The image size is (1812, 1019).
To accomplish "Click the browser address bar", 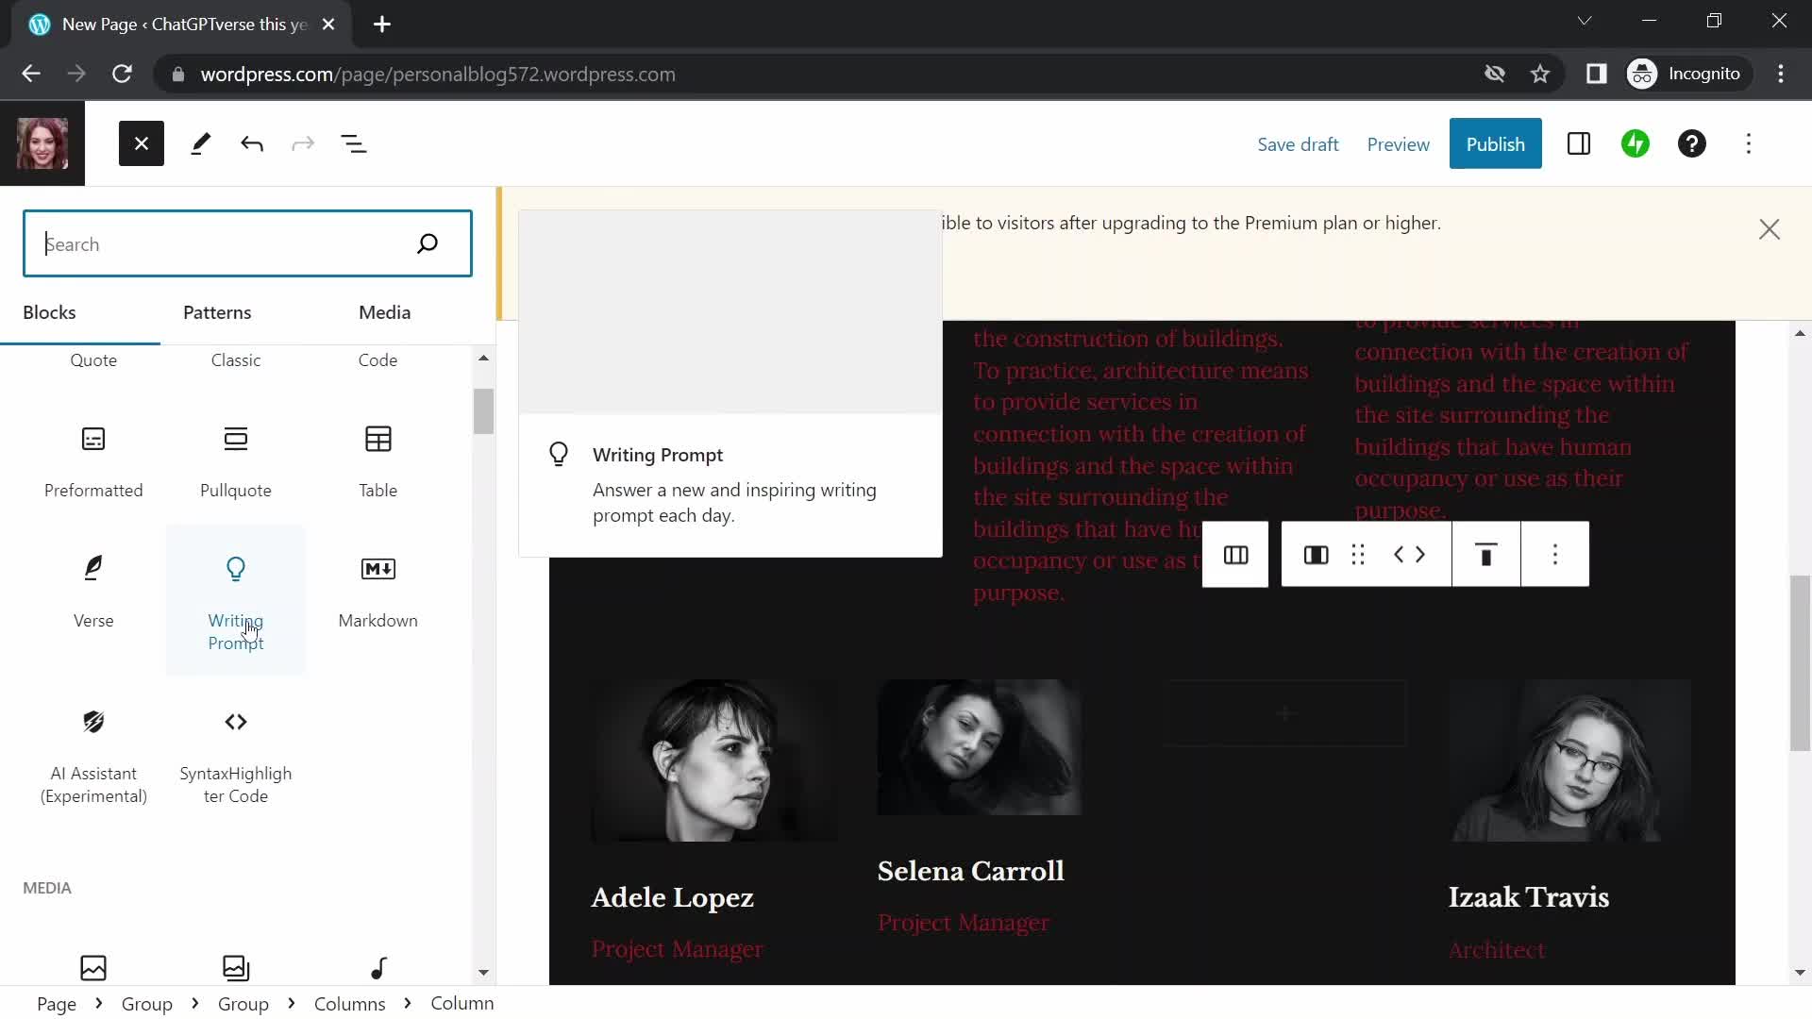I will 812,74.
